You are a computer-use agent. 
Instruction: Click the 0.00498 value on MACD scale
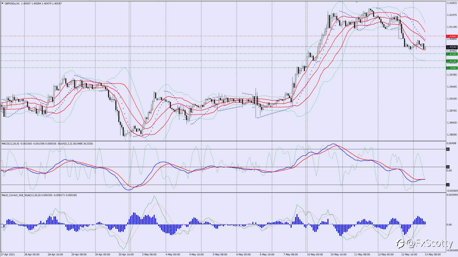point(451,143)
